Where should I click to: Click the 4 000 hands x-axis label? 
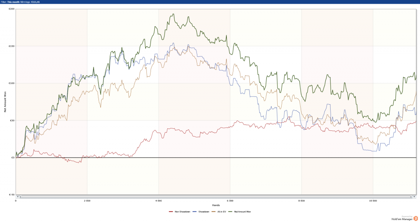pyautogui.click(x=159, y=201)
